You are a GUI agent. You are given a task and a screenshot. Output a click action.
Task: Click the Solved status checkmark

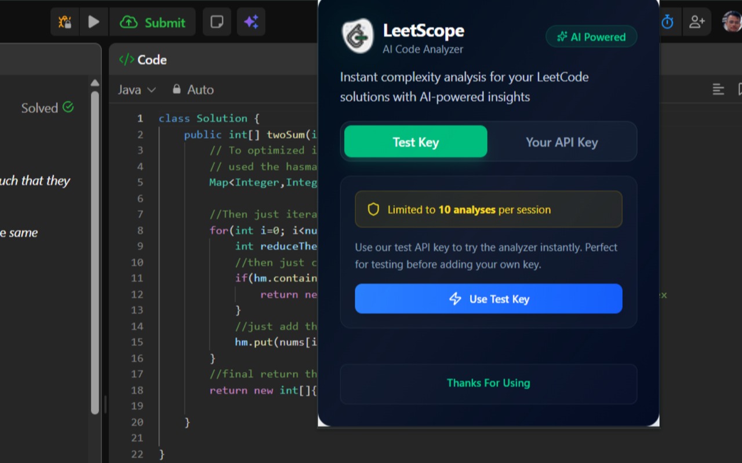click(68, 107)
